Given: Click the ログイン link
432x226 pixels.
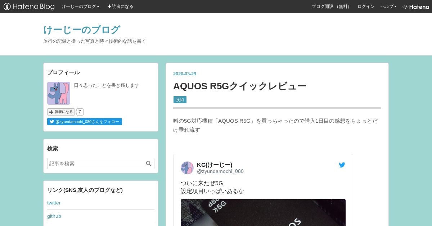Looking at the screenshot, I should pos(366,6).
